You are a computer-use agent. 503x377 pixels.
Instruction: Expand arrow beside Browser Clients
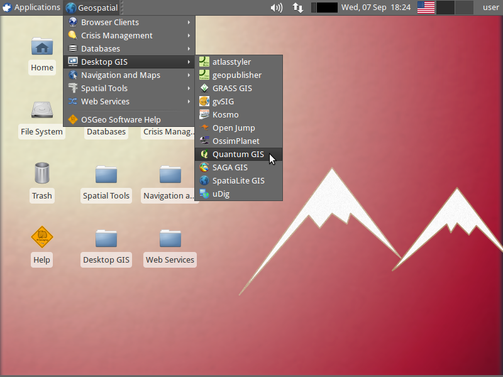[189, 22]
